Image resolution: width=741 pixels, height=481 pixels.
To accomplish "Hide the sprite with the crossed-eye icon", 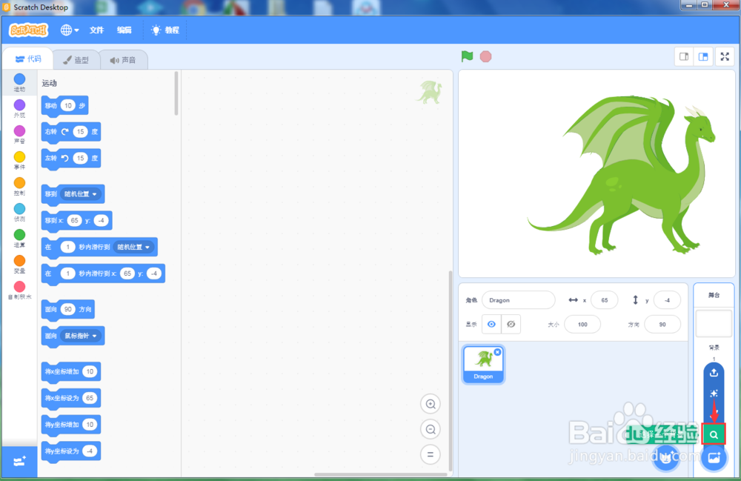I will tap(511, 324).
